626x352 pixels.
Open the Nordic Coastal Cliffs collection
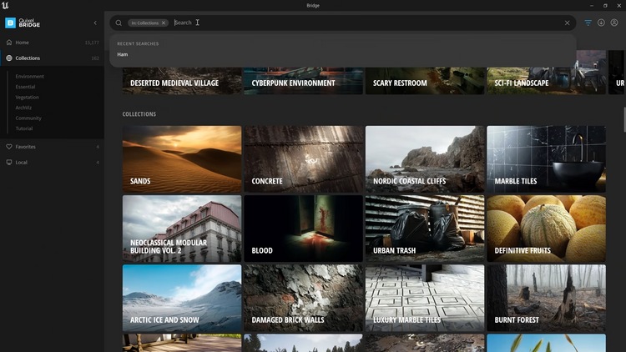click(425, 159)
